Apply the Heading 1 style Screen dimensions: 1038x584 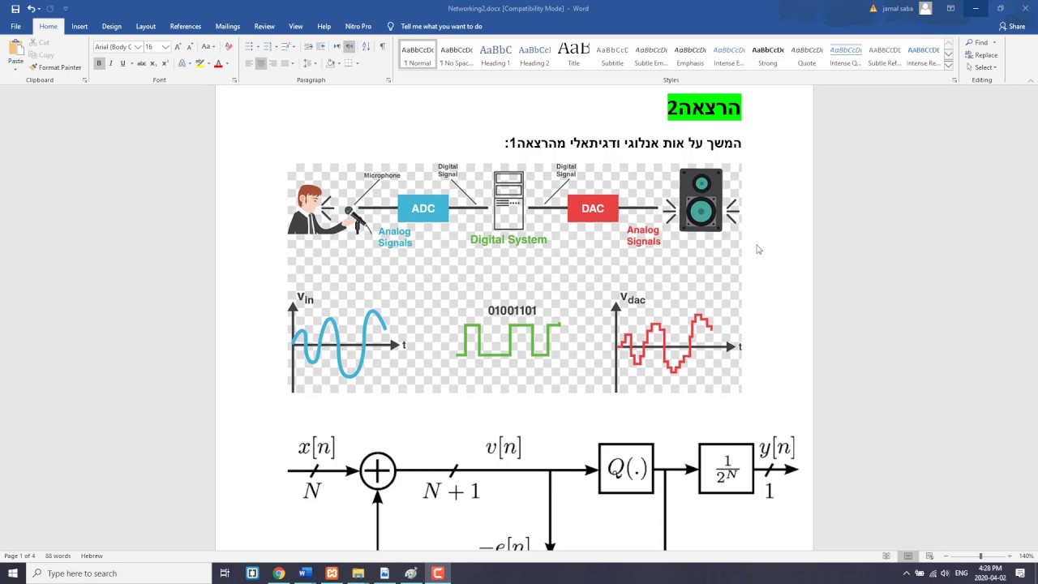pos(495,54)
